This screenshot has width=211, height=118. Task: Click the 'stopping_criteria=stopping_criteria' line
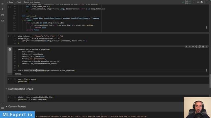pos(41,61)
